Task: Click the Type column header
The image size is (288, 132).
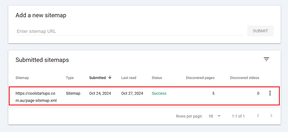Action: [70, 78]
